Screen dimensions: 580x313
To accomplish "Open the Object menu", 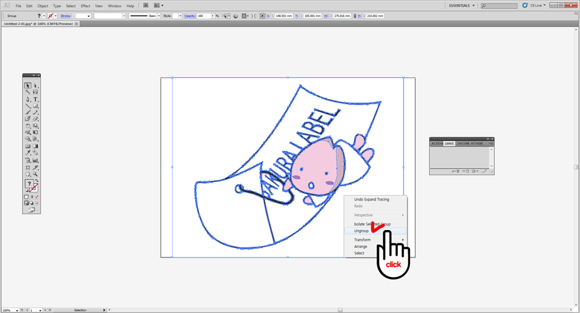I will pos(42,6).
